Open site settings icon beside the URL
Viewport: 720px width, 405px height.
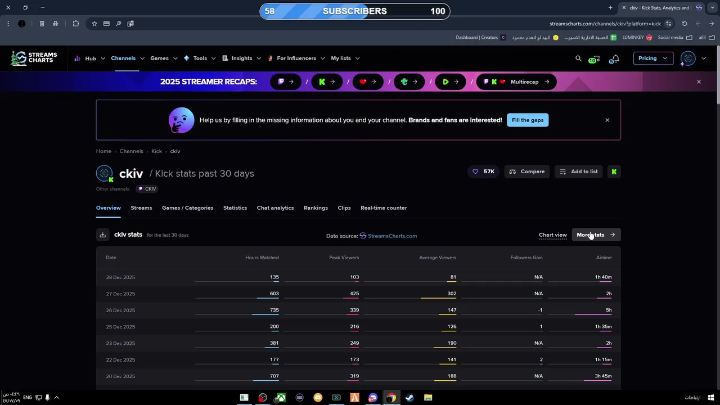point(668,24)
